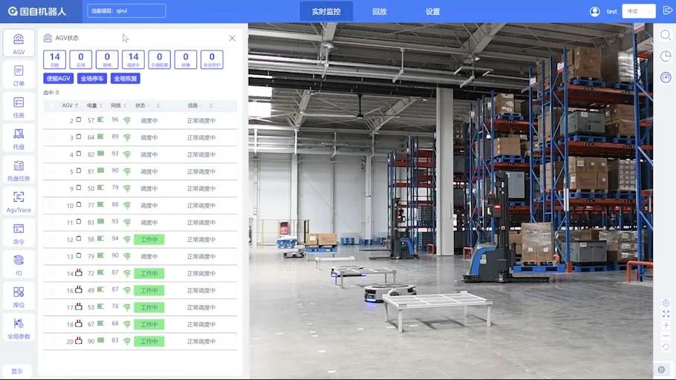
Task: Open 库位 storage location panel
Action: [19, 295]
